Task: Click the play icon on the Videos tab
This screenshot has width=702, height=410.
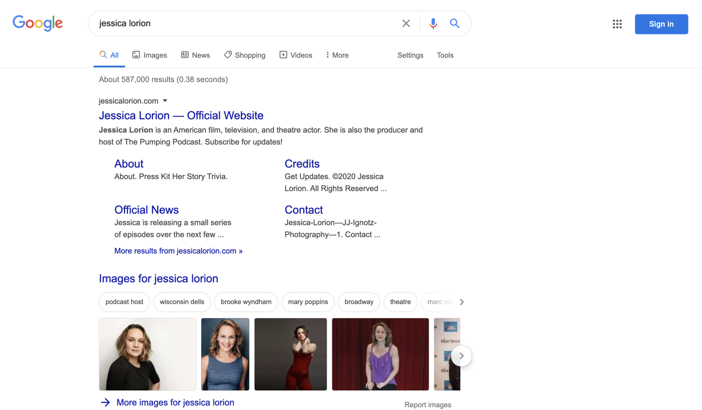Action: coord(283,55)
